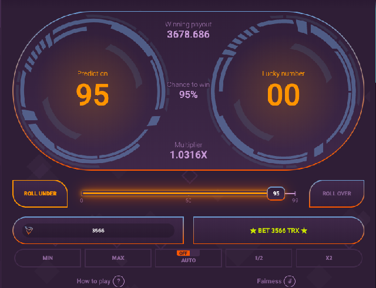Toggle the AUTO bet switch currently OFF
The image size is (376, 288).
[188, 253]
